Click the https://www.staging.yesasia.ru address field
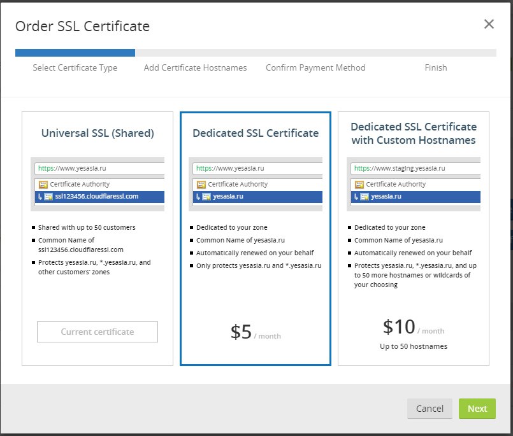The height and width of the screenshot is (436, 513). 414,169
